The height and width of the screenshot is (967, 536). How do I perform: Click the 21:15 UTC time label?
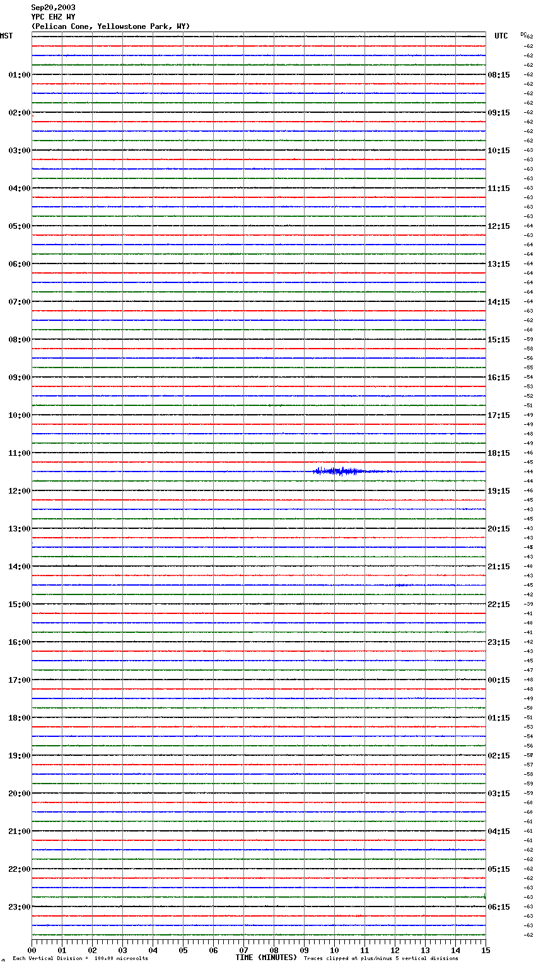(499, 567)
